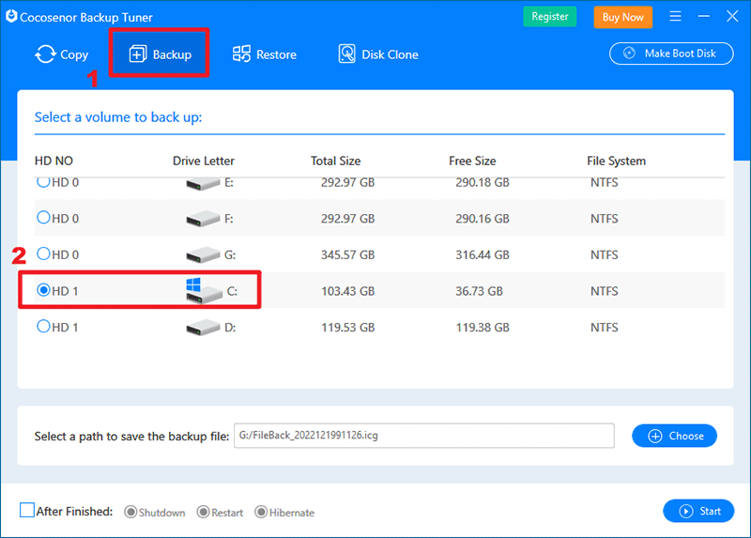
Task: Click the 316.44 GB free size cell
Action: tap(483, 254)
